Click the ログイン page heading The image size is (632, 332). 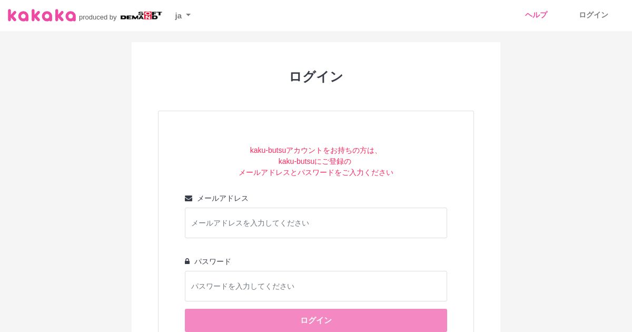(x=316, y=76)
